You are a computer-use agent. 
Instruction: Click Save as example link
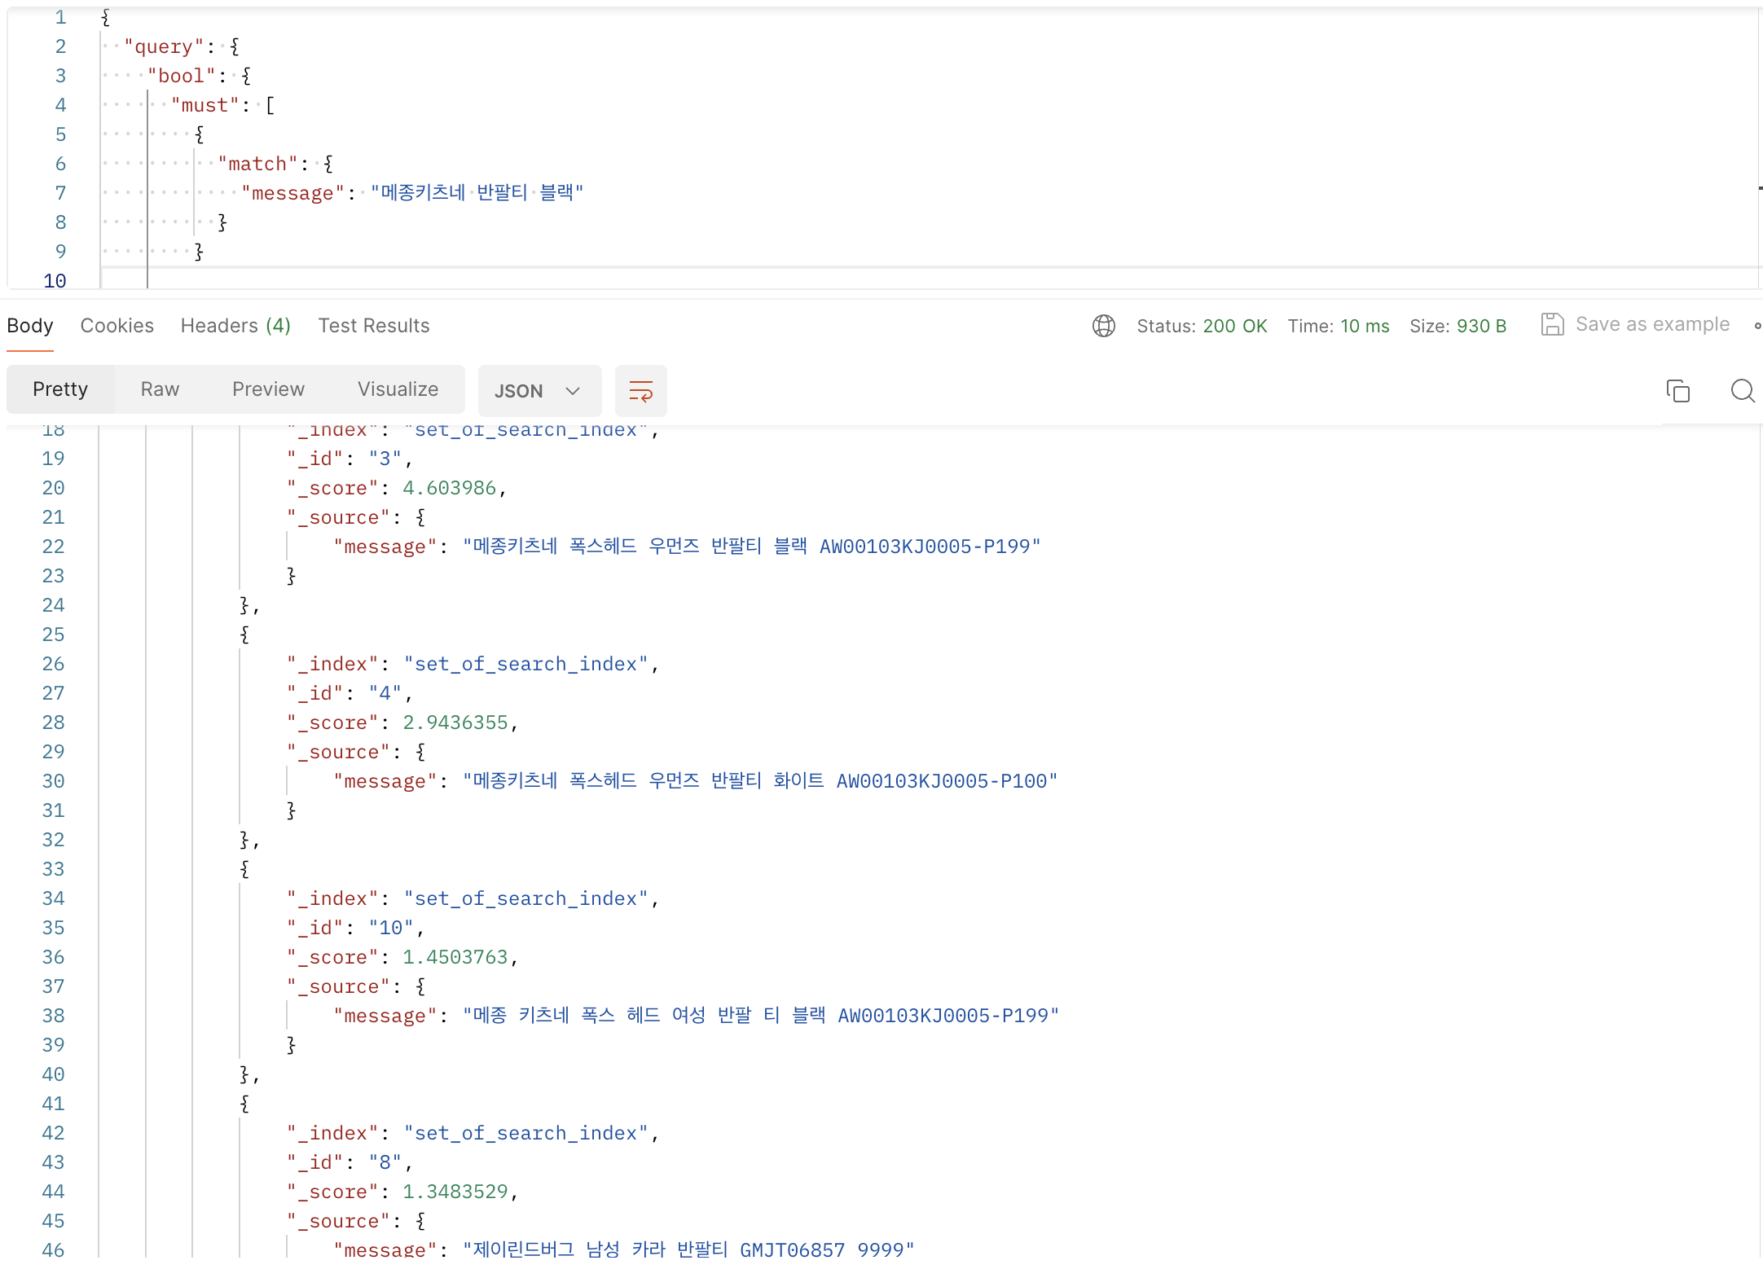[1651, 324]
